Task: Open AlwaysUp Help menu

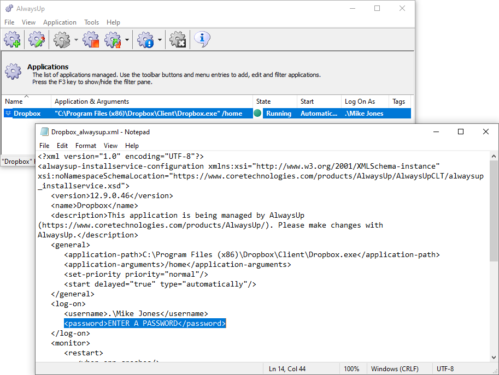Action: pos(113,22)
